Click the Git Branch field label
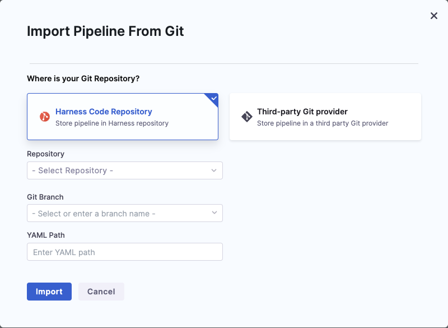Image resolution: width=448 pixels, height=328 pixels. [45, 197]
